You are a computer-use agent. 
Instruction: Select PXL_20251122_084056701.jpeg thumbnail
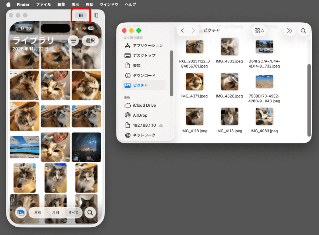pyautogui.click(x=195, y=47)
